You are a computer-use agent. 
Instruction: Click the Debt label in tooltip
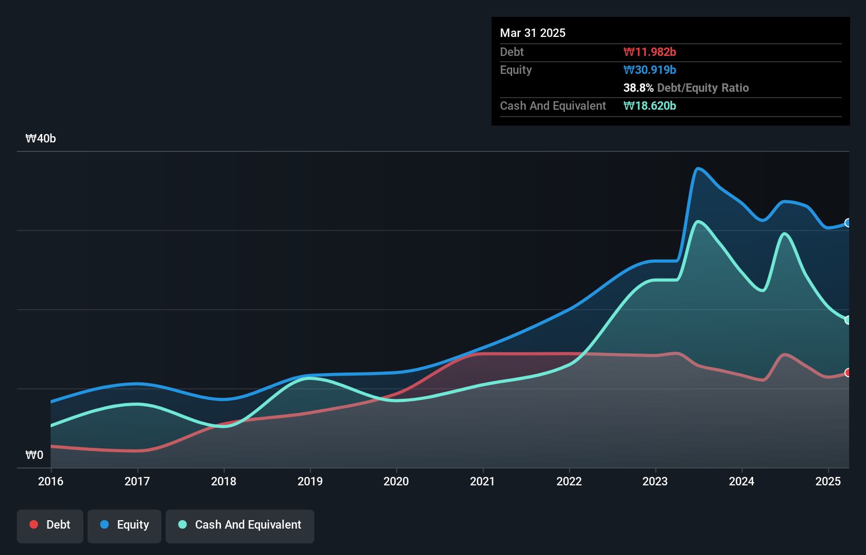coord(512,52)
